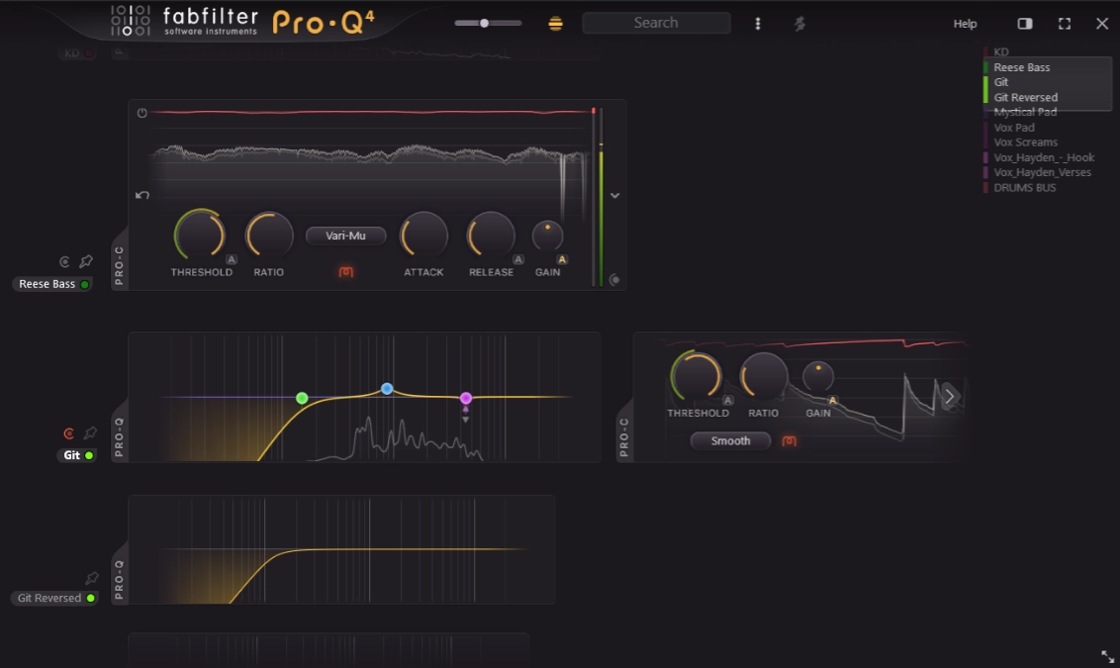Click the lightning bolt icon in the header
The image size is (1120, 668).
coord(800,23)
